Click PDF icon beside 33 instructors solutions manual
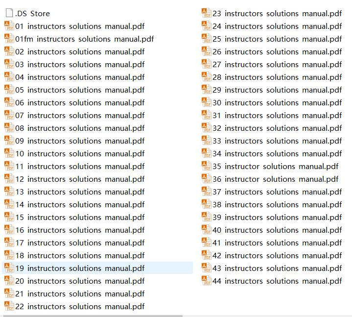Viewport: 352px width, 317px height. 207,140
